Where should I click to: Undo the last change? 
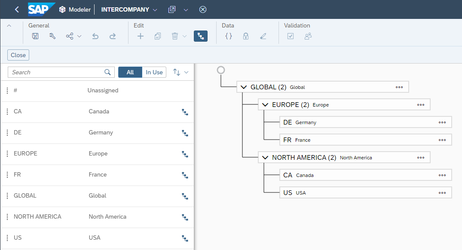tap(95, 36)
